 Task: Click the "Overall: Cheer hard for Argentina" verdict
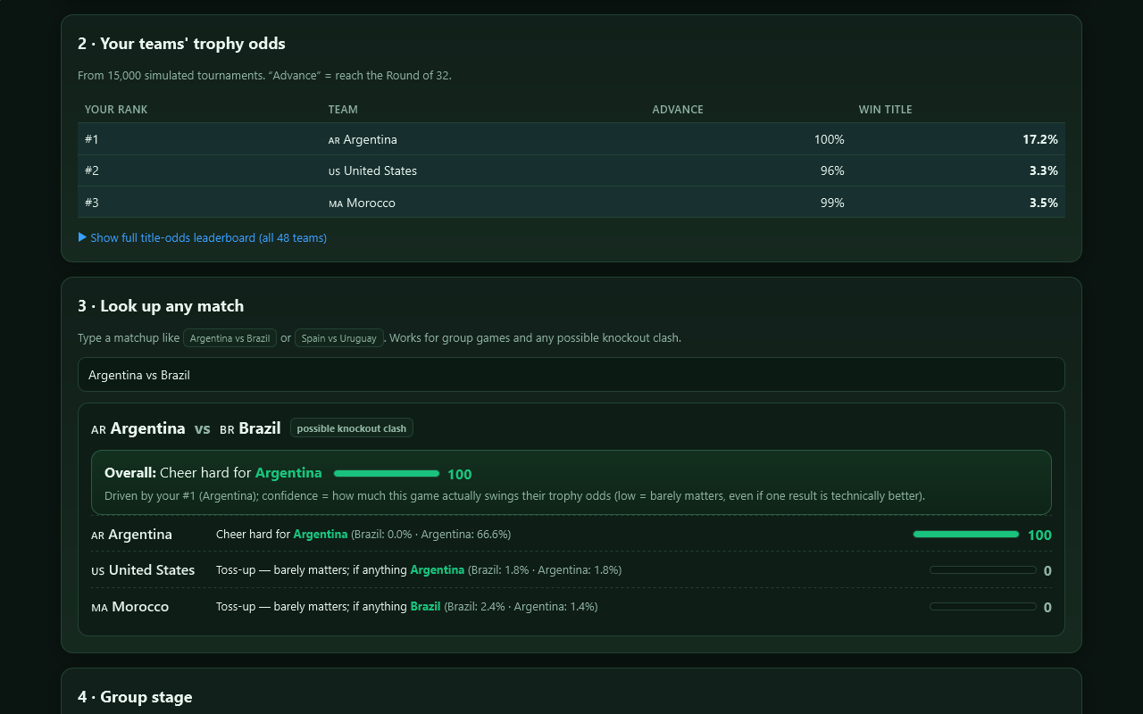pyautogui.click(x=213, y=473)
